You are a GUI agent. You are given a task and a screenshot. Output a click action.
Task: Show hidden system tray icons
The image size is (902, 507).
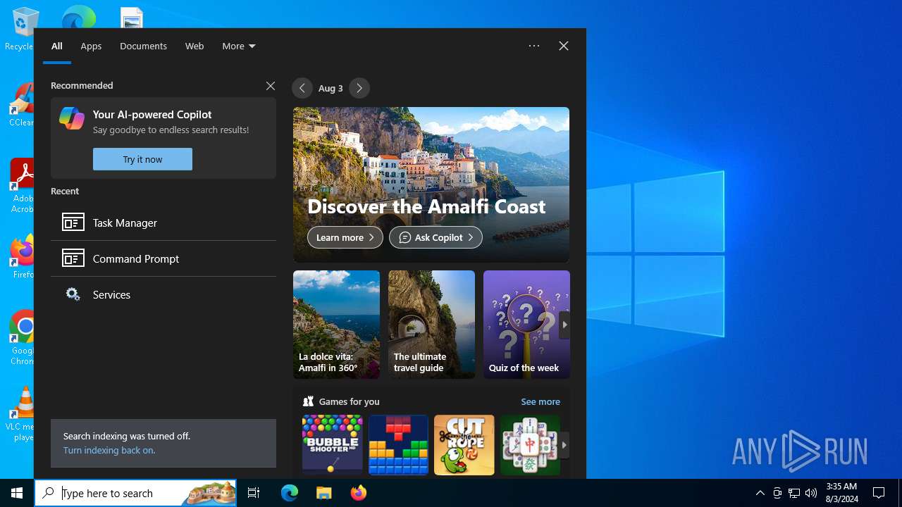(x=760, y=493)
